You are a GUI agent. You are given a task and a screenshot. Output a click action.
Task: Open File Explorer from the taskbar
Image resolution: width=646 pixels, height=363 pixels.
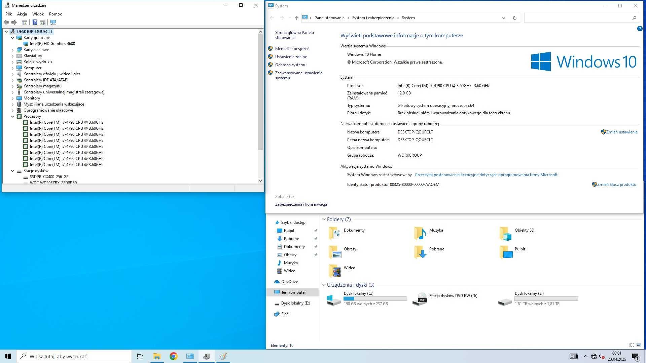[157, 356]
